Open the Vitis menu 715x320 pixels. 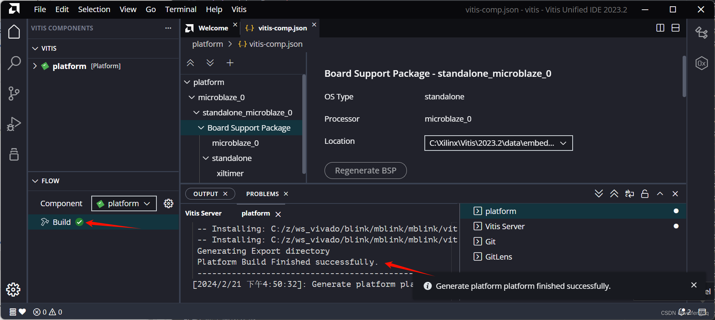click(239, 9)
